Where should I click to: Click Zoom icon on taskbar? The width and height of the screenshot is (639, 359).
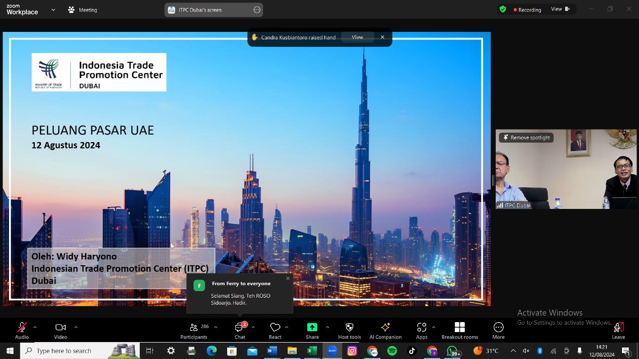(x=332, y=351)
